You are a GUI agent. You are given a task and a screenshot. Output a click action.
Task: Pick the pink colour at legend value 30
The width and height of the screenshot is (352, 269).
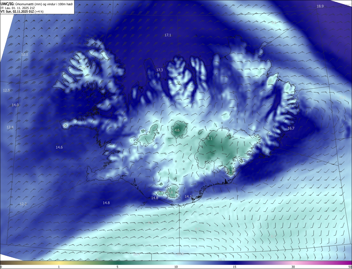click(x=293, y=263)
